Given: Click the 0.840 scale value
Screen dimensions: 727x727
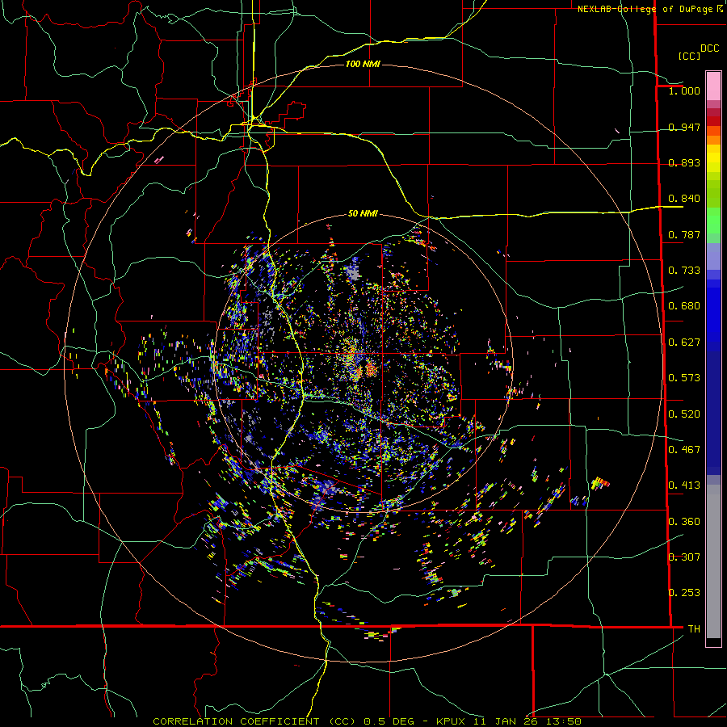Looking at the screenshot, I should (684, 199).
